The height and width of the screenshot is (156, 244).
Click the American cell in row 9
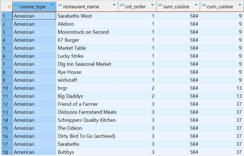pyautogui.click(x=34, y=80)
